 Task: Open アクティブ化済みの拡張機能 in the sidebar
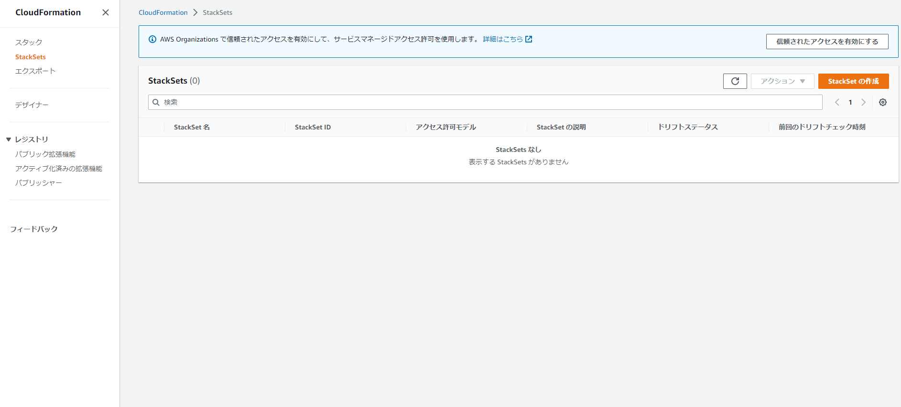point(59,169)
